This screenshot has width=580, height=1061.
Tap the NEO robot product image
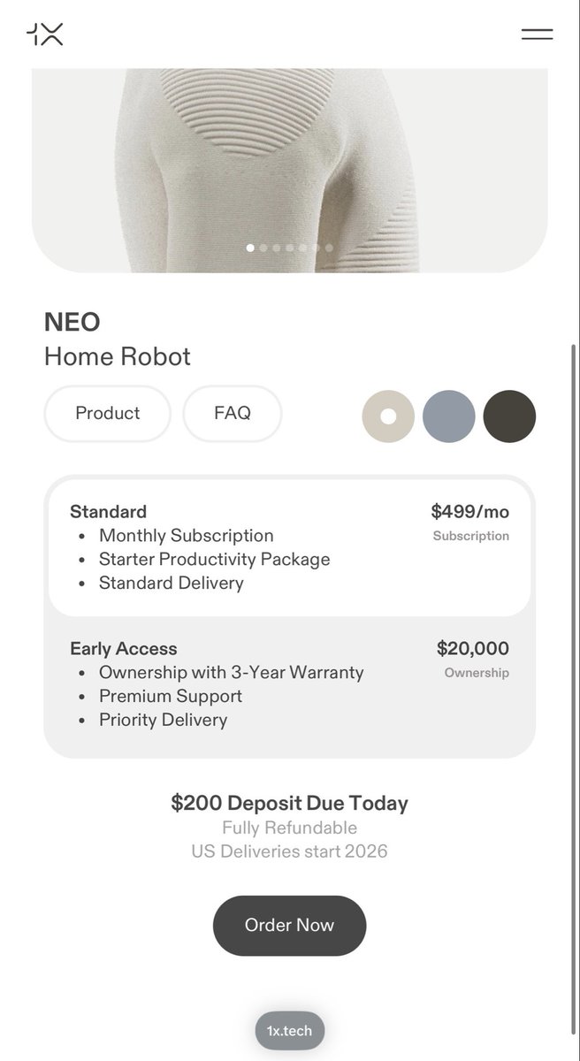[x=289, y=159]
